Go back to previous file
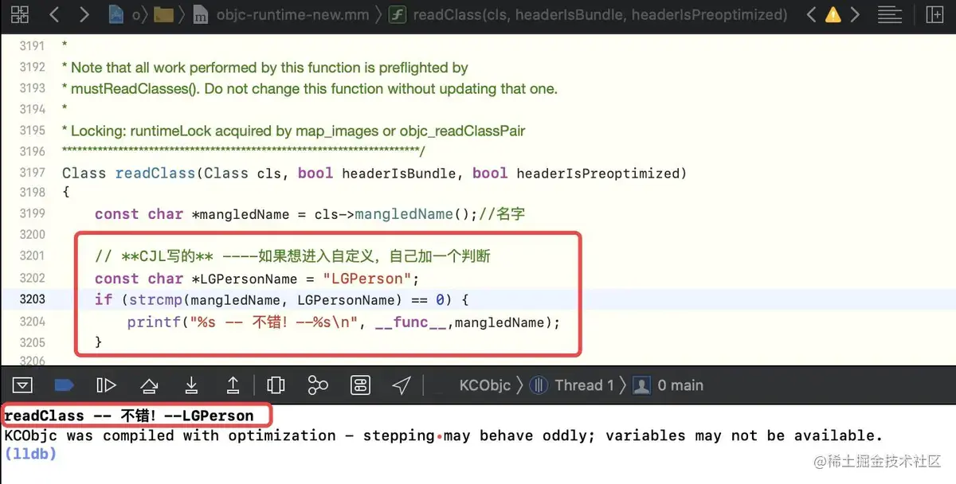Image resolution: width=956 pixels, height=484 pixels. point(53,14)
